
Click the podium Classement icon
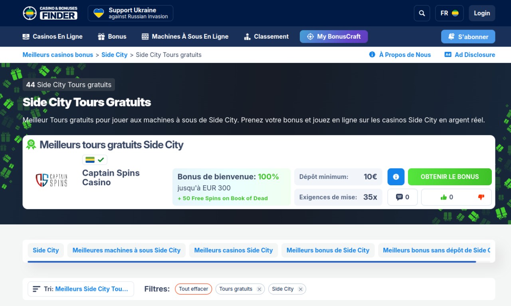click(247, 37)
